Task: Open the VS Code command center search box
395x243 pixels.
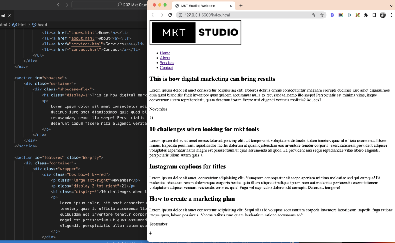Action: 110,5
